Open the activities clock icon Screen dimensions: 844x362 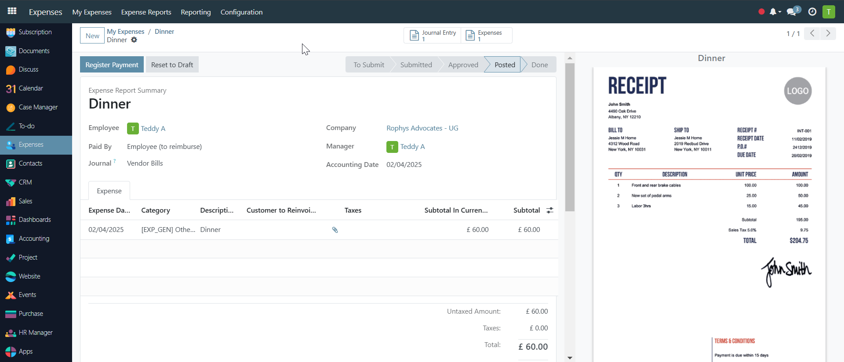(x=812, y=12)
